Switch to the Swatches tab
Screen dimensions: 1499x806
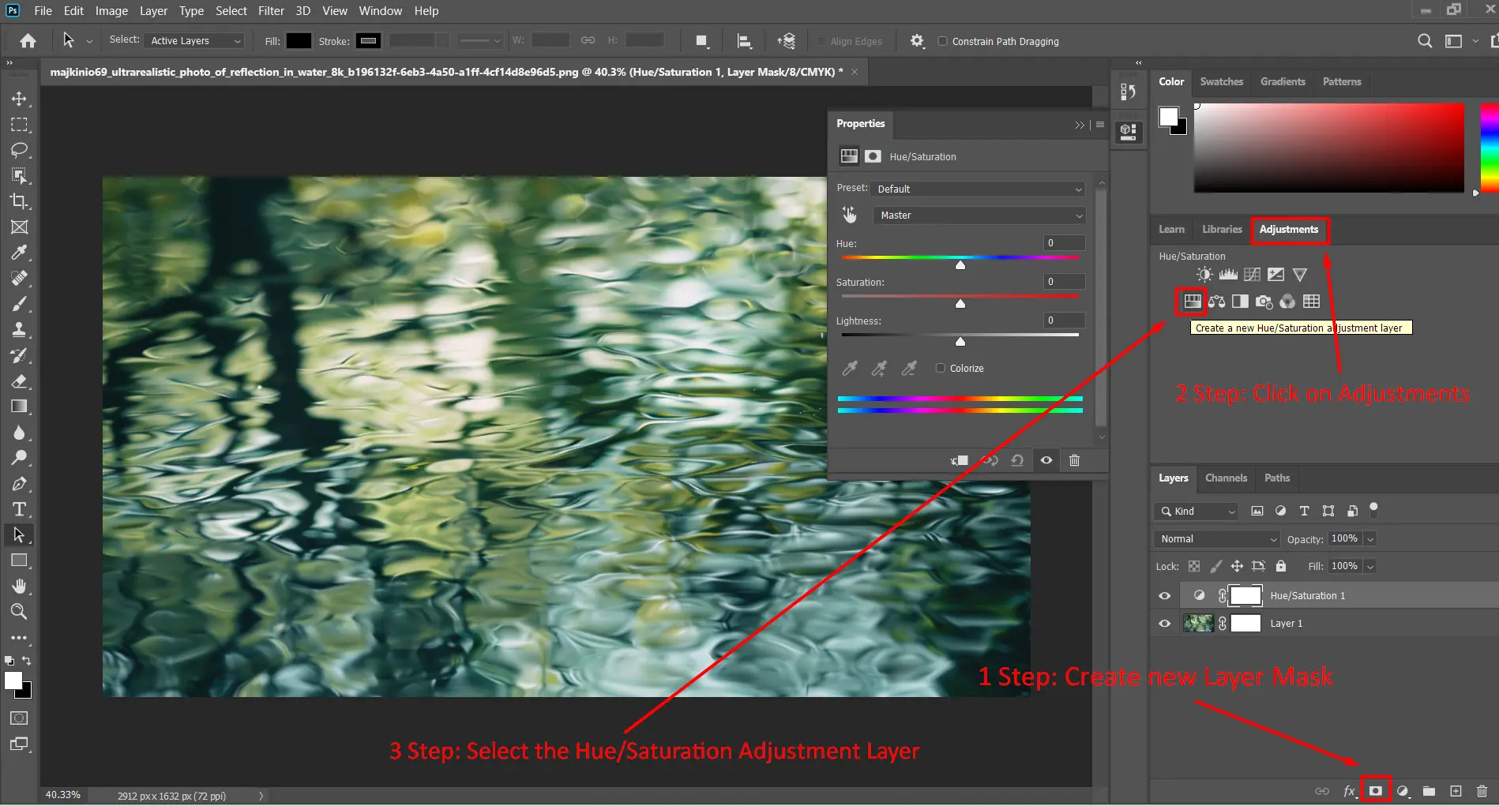pos(1221,82)
